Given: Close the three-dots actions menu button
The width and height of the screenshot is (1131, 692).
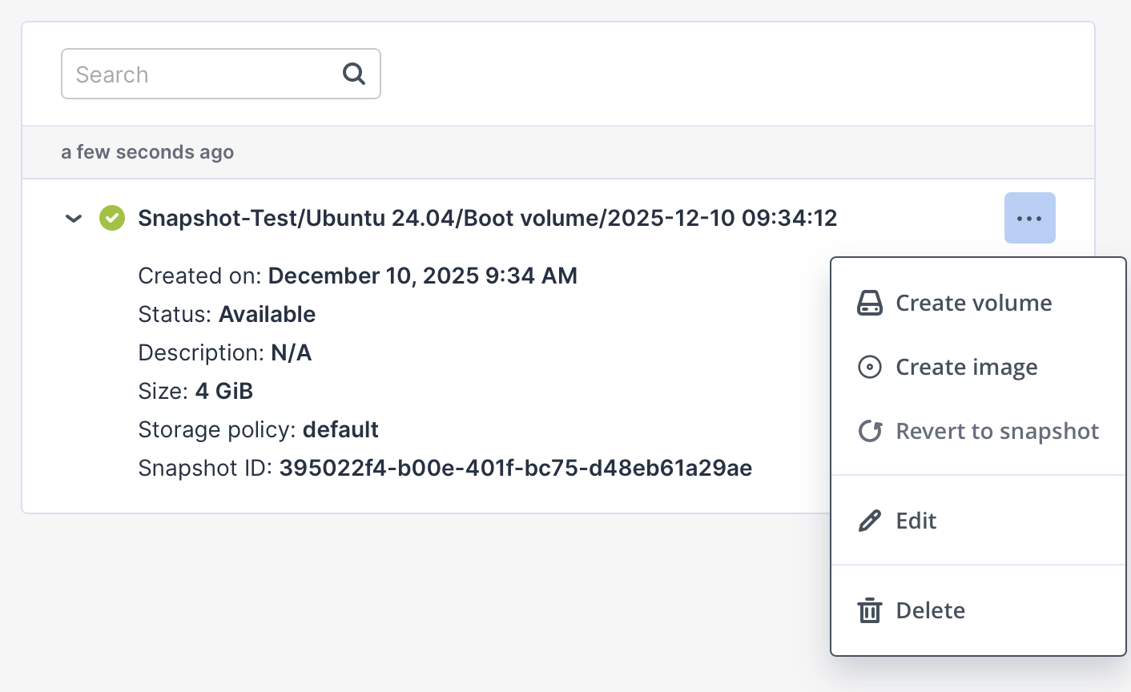Looking at the screenshot, I should 1029,218.
